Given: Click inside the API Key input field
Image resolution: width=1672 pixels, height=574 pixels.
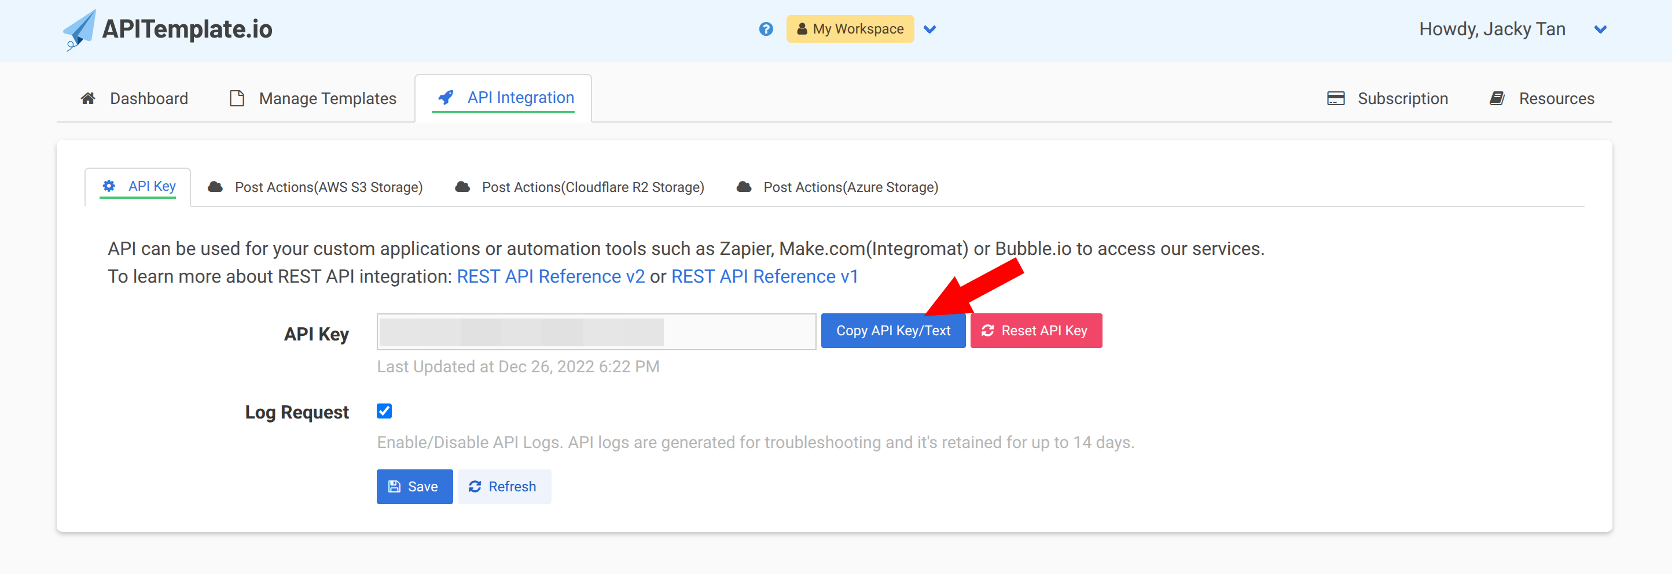Looking at the screenshot, I should (x=596, y=331).
